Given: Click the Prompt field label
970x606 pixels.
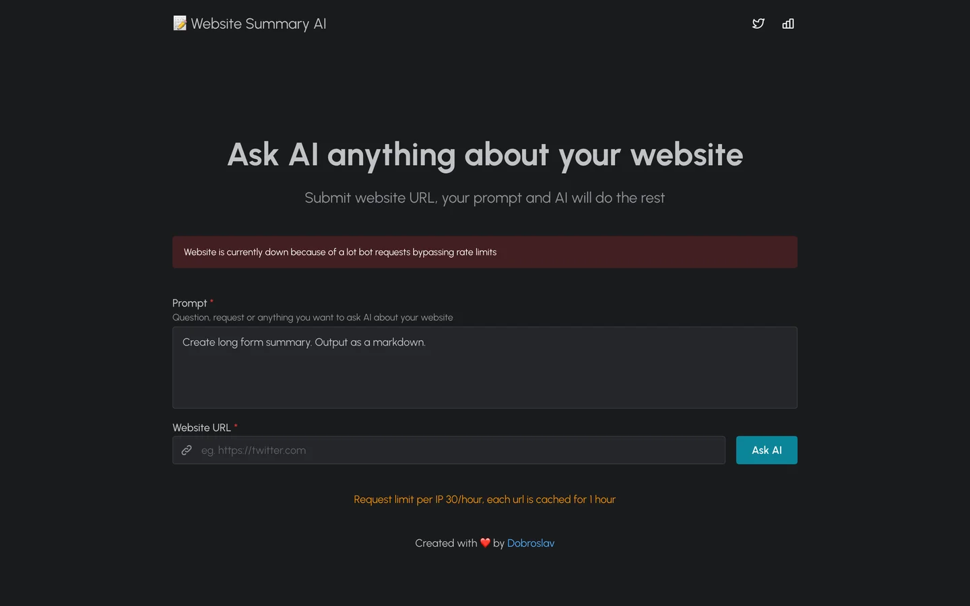Looking at the screenshot, I should (189, 303).
